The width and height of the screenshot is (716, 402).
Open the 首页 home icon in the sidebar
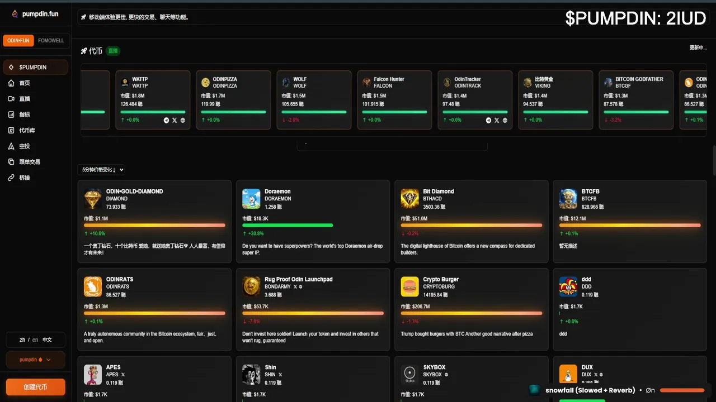11,83
